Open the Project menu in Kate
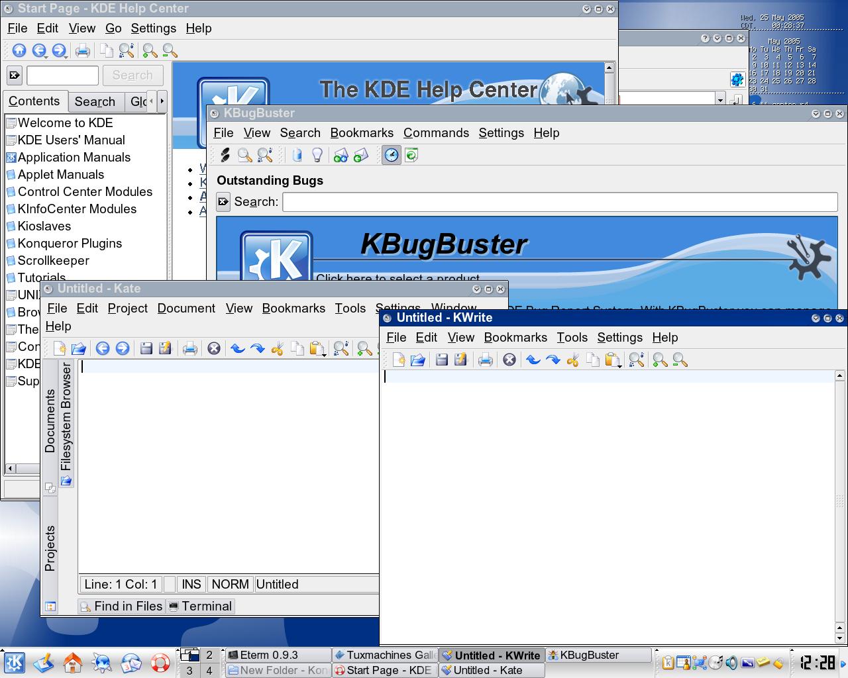Screen dimensions: 848x678 (x=128, y=309)
